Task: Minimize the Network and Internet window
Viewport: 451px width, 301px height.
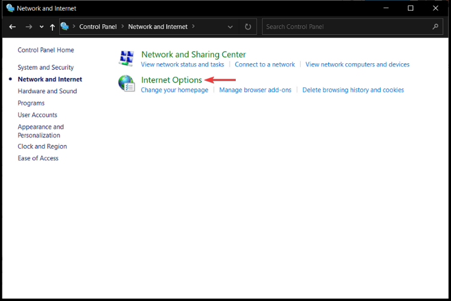Action: click(x=386, y=8)
